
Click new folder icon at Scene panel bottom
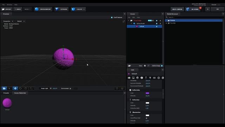click(129, 66)
